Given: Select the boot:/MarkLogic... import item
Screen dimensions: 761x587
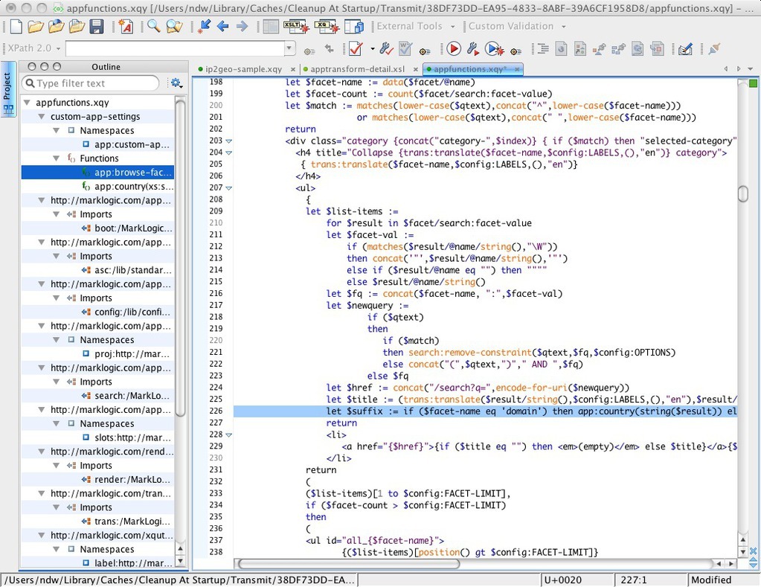Looking at the screenshot, I should [97, 228].
